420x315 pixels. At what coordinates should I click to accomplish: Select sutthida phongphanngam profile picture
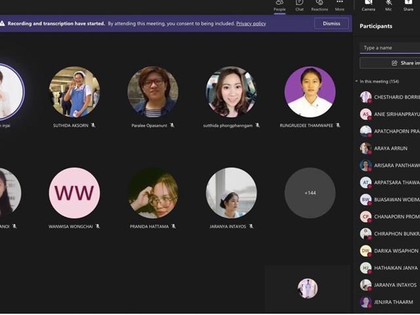tap(231, 92)
